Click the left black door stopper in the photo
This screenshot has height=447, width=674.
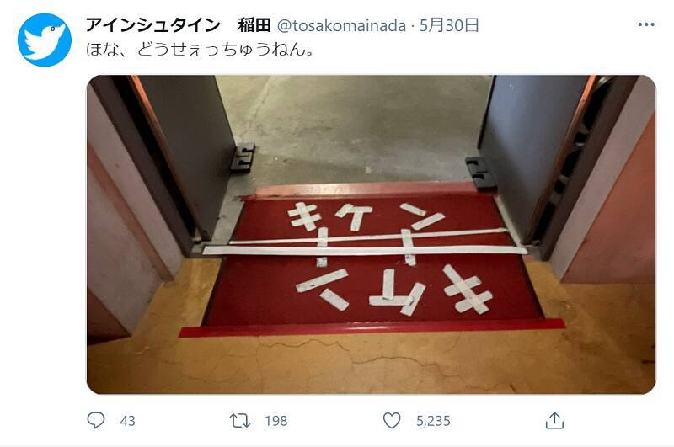click(x=242, y=157)
